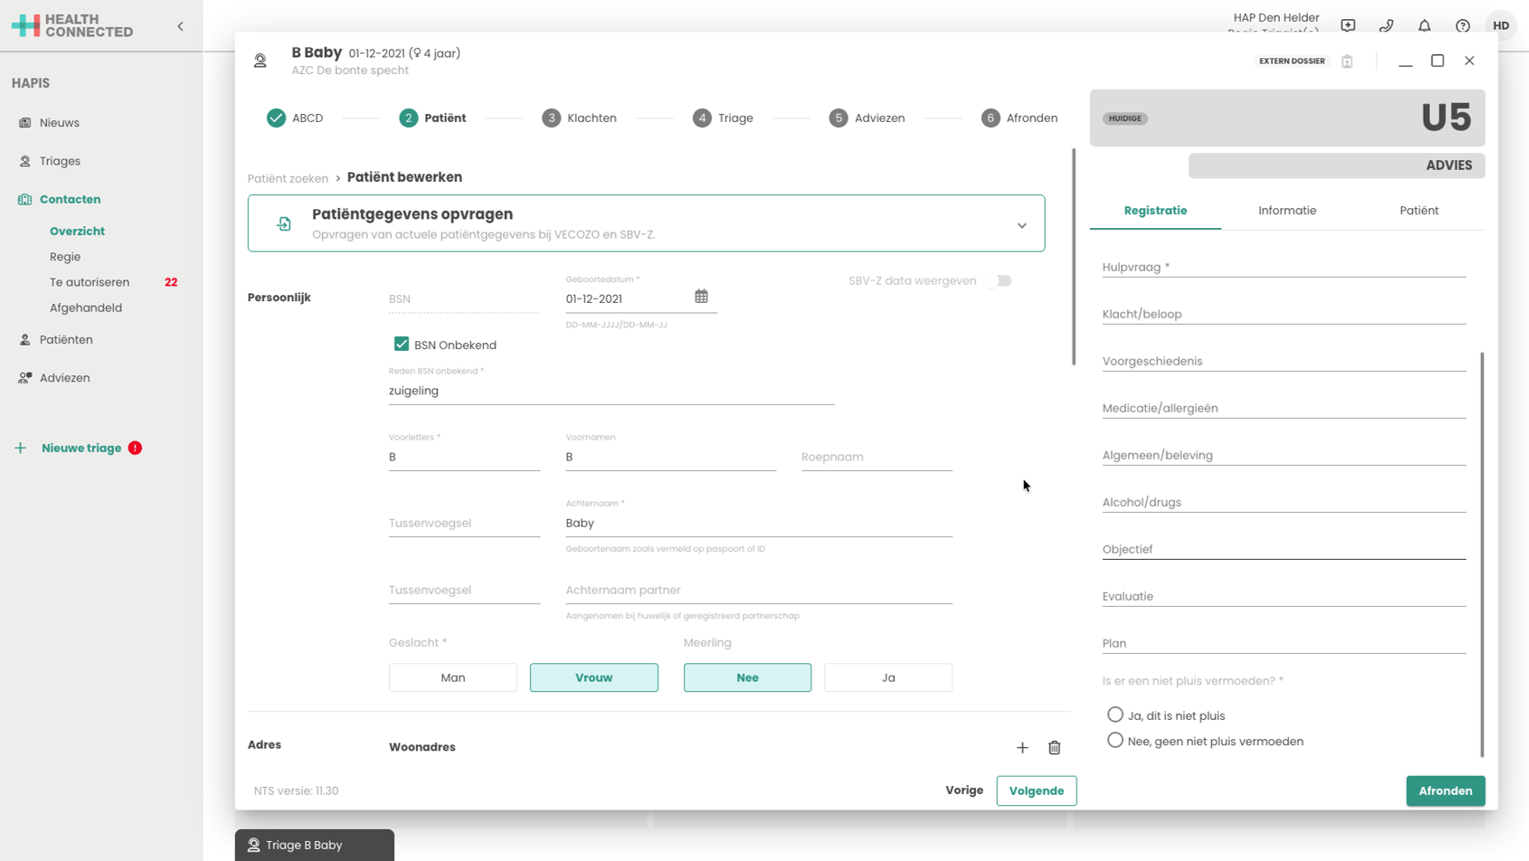Go to step 2 Patiënt
1529x861 pixels.
433,118
